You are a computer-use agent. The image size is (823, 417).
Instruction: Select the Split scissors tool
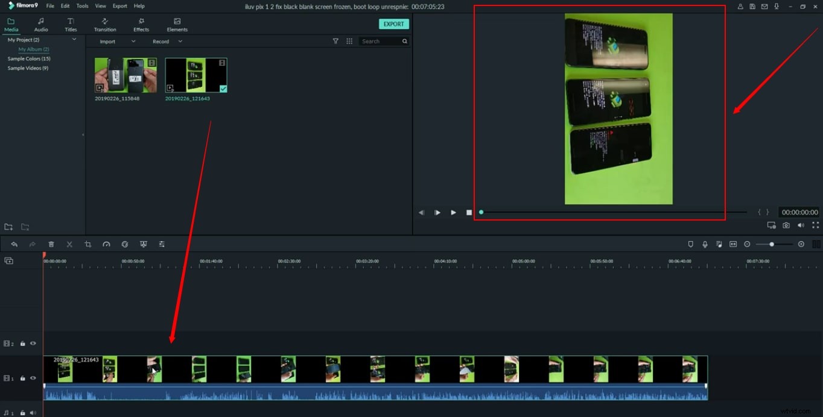[69, 244]
